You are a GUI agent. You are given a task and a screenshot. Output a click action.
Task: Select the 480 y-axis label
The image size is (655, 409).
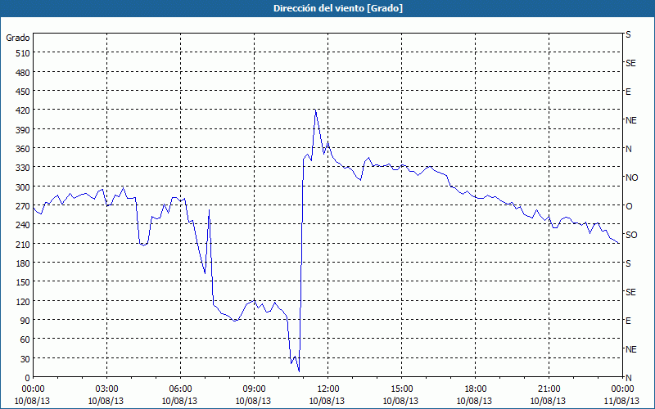[x=23, y=73]
